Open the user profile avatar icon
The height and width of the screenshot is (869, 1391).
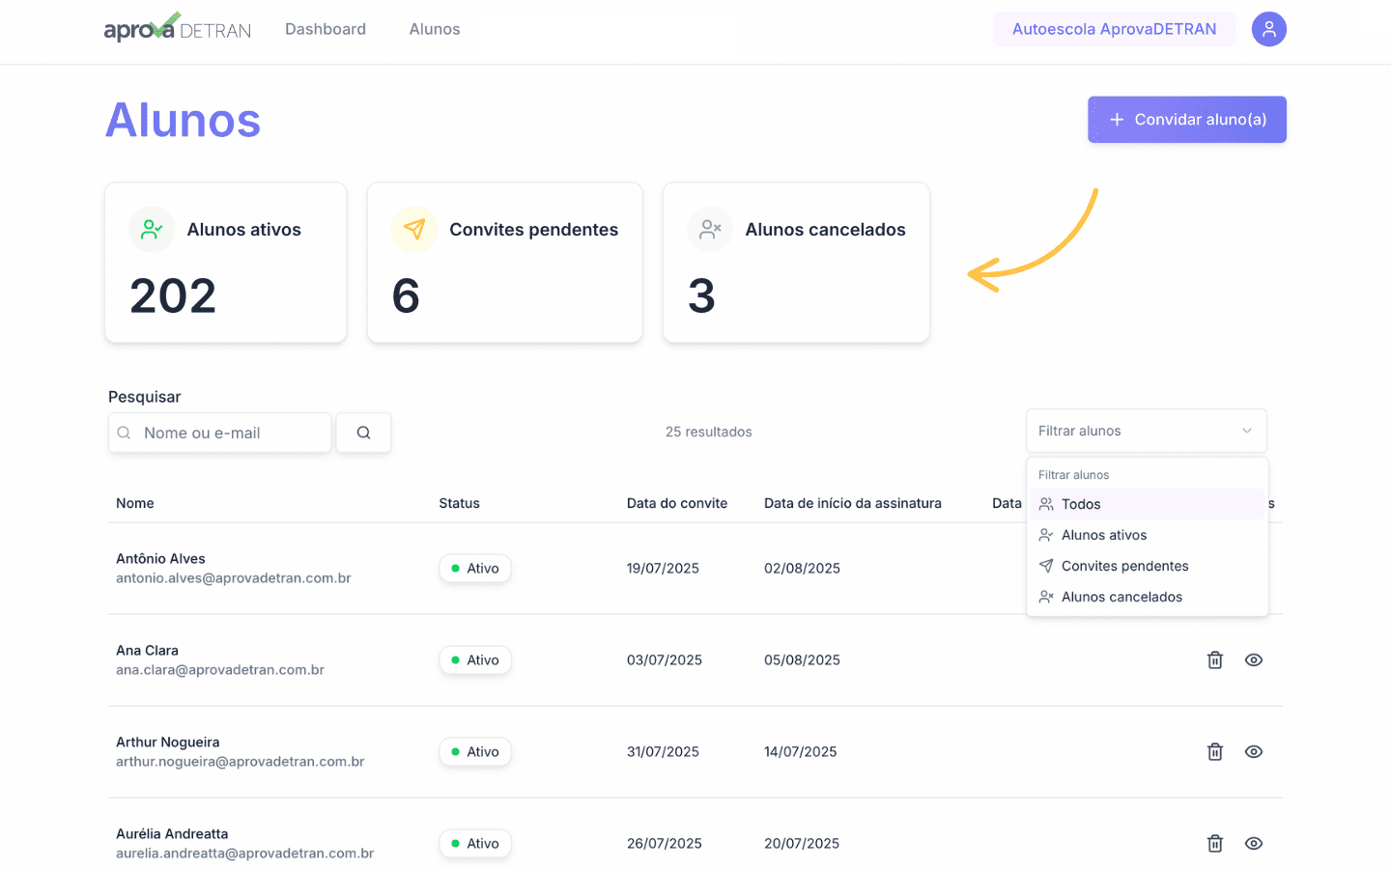coord(1268,29)
